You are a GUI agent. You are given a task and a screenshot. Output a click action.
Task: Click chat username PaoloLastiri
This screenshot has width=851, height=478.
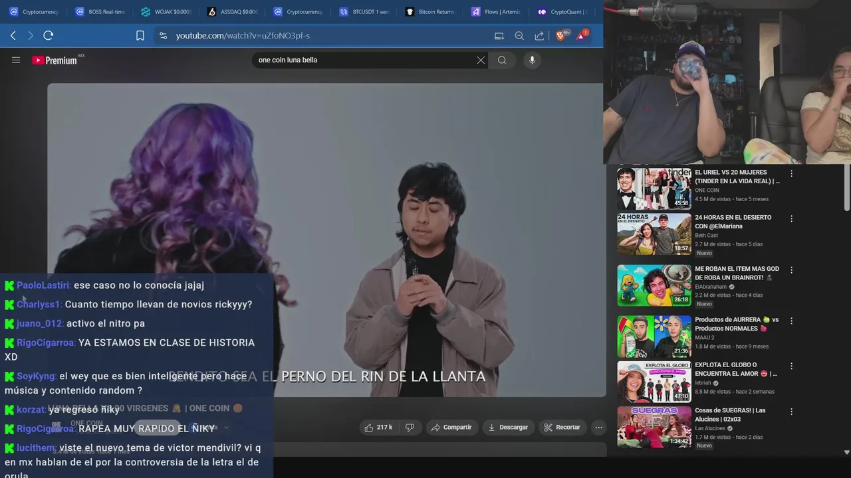tap(43, 285)
